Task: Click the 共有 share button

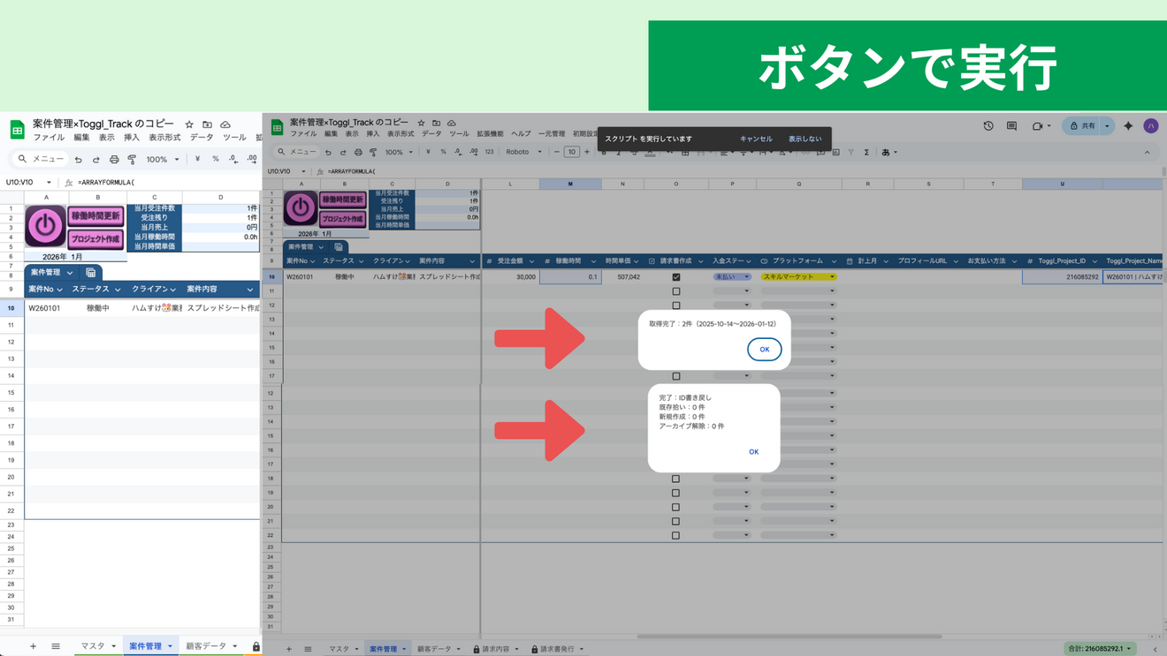Action: click(1082, 126)
